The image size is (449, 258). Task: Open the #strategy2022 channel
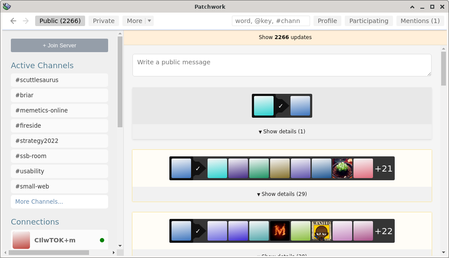coord(59,141)
